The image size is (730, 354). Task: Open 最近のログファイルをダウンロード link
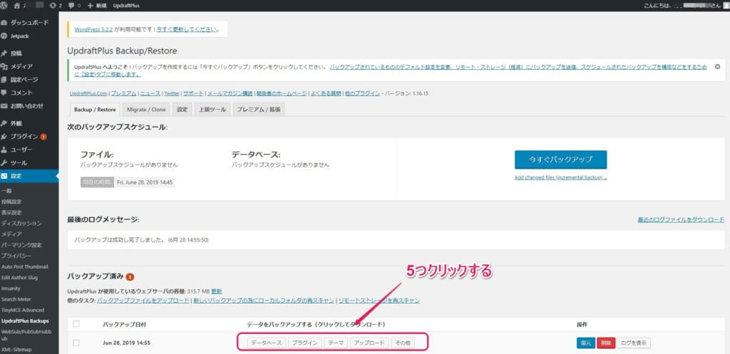681,221
